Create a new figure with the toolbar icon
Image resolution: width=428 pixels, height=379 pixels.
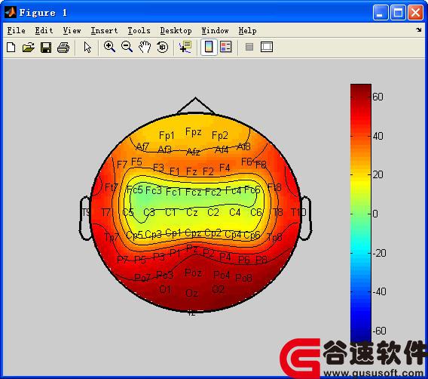click(x=11, y=48)
